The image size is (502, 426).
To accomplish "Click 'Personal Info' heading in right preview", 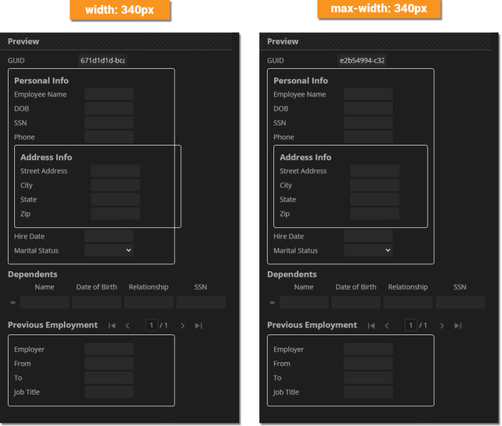I will 300,81.
